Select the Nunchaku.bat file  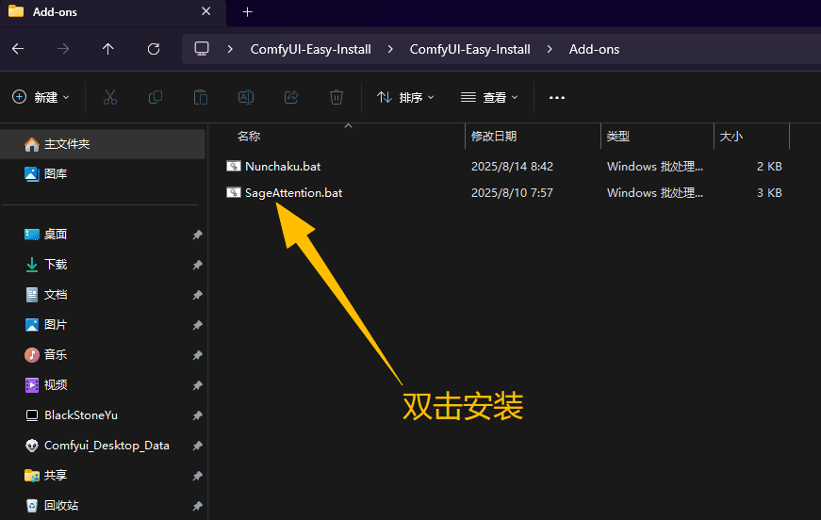(x=283, y=167)
